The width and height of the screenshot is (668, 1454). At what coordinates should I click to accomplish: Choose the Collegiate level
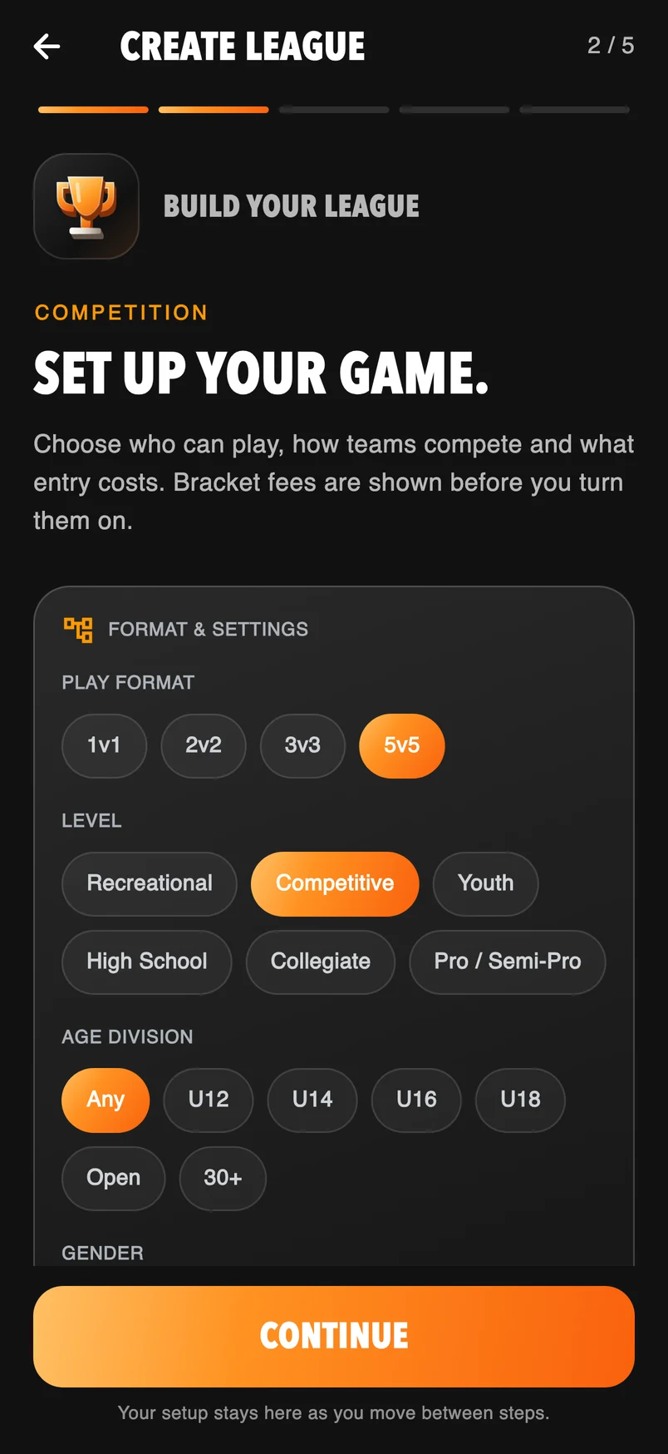(x=321, y=962)
